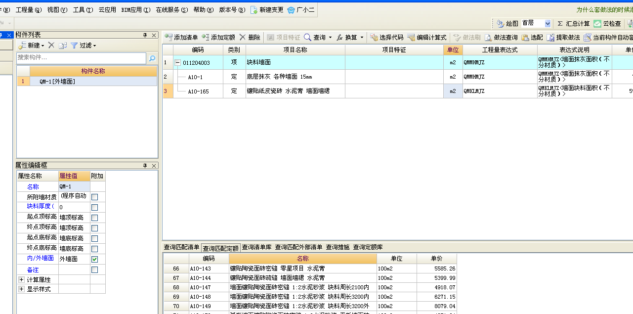Click the 绘图 drawing mode button
The width and height of the screenshot is (633, 314).
tap(507, 23)
